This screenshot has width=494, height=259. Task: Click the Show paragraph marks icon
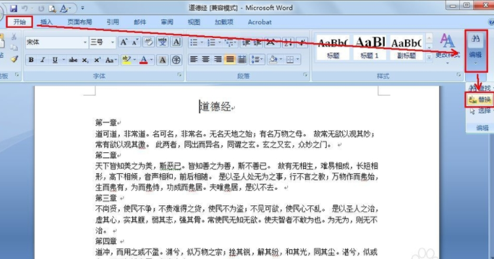tap(302, 43)
